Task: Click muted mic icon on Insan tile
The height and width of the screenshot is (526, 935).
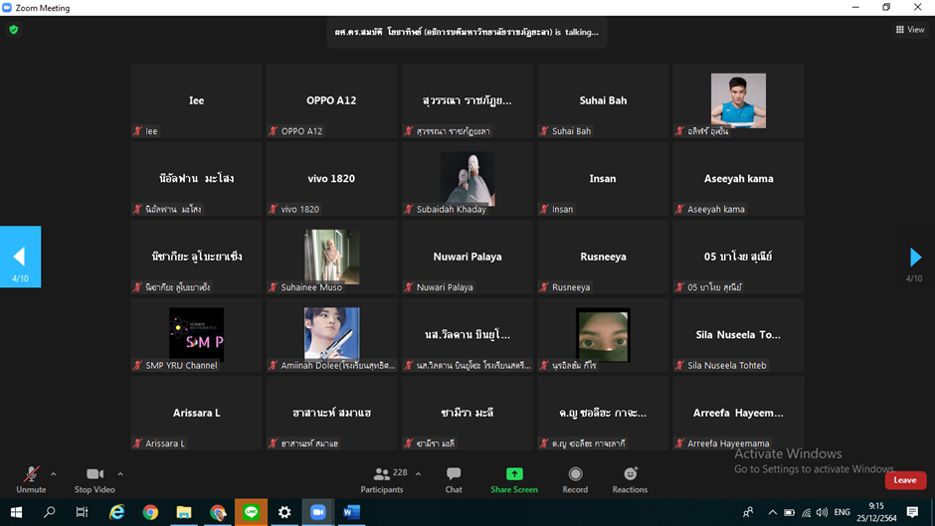Action: (544, 210)
